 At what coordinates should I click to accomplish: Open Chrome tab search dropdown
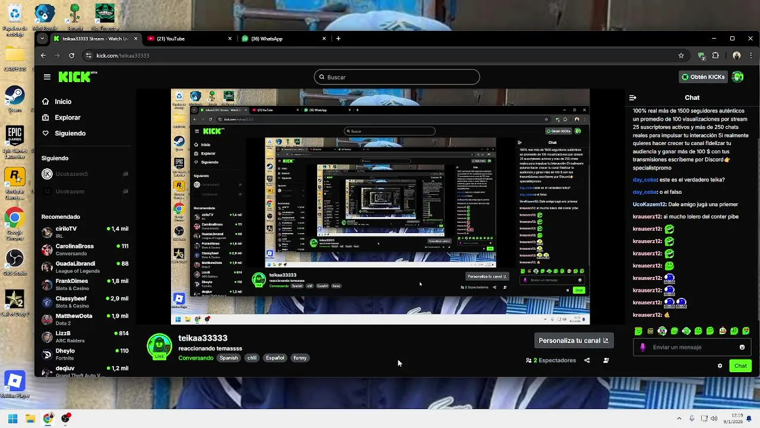pyautogui.click(x=42, y=39)
